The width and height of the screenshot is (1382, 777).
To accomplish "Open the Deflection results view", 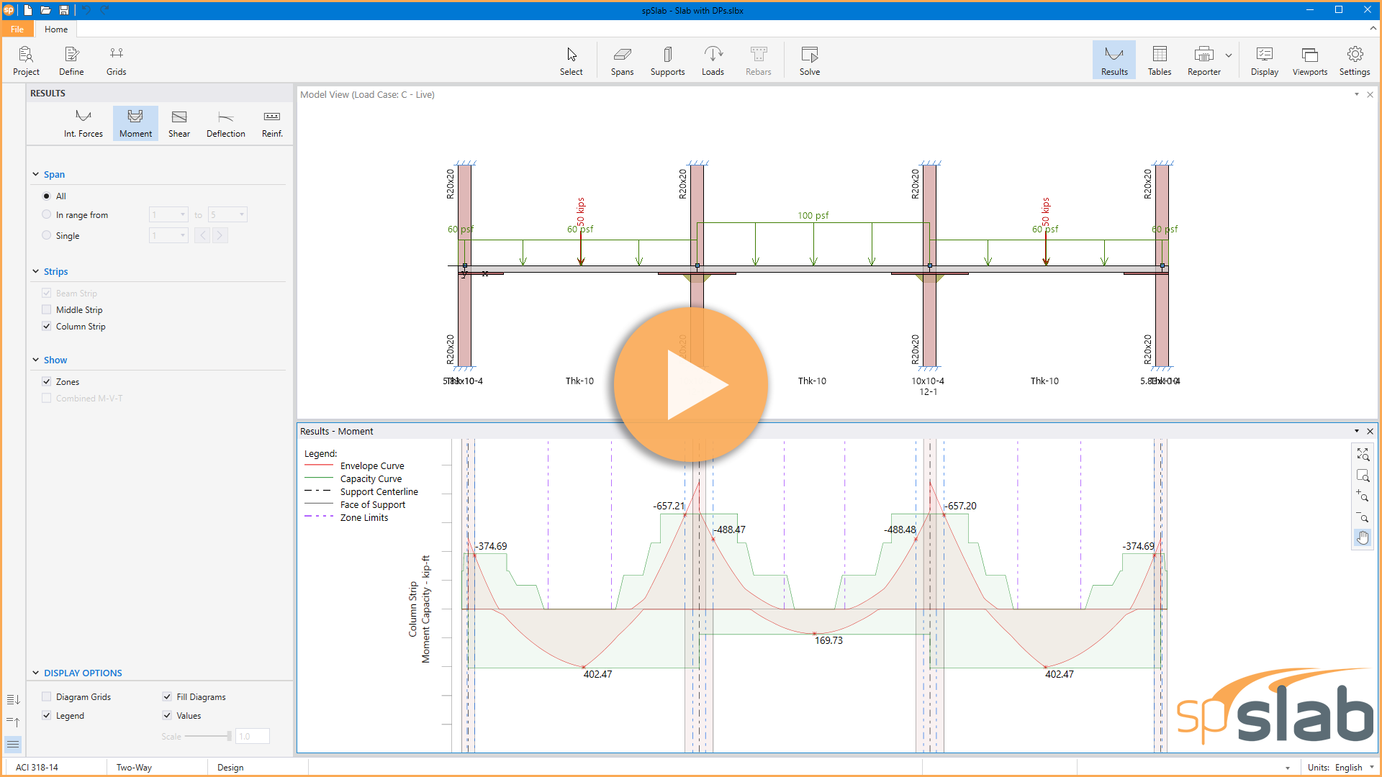I will tap(225, 123).
